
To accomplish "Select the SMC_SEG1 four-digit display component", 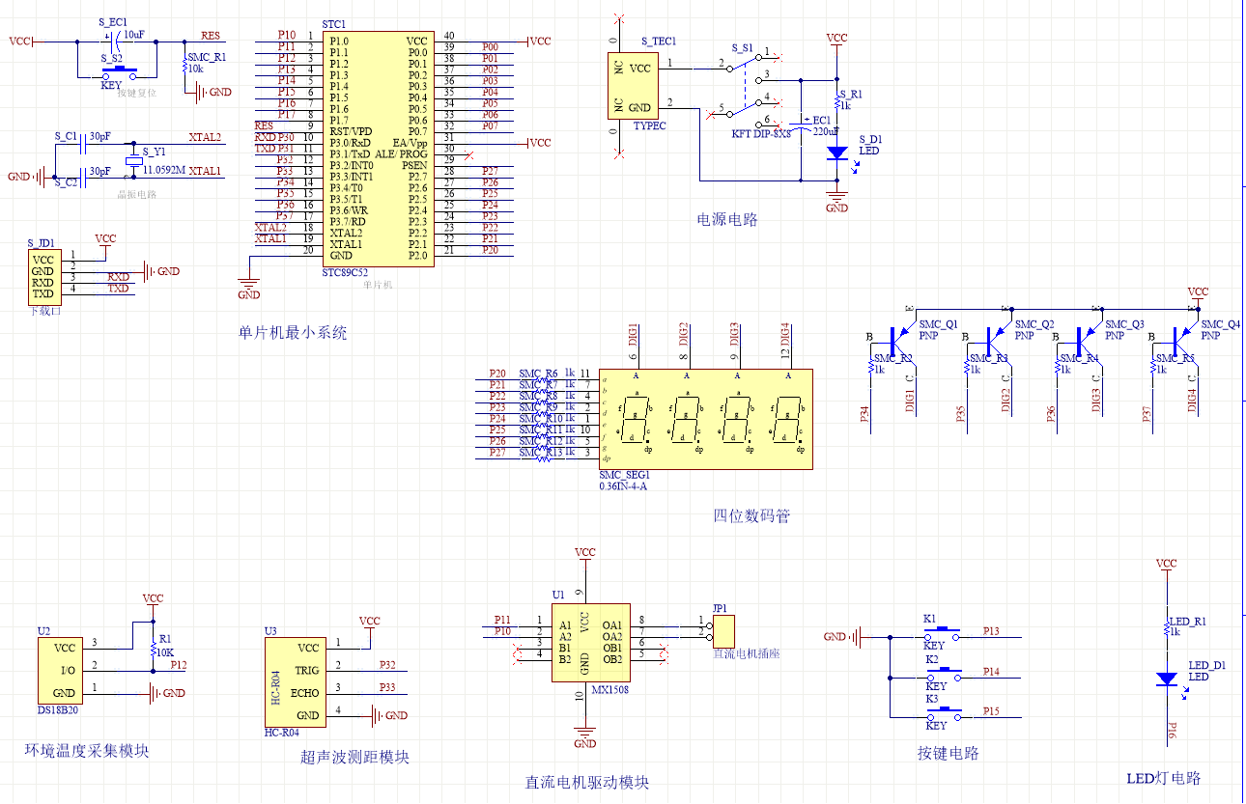I will click(x=706, y=419).
